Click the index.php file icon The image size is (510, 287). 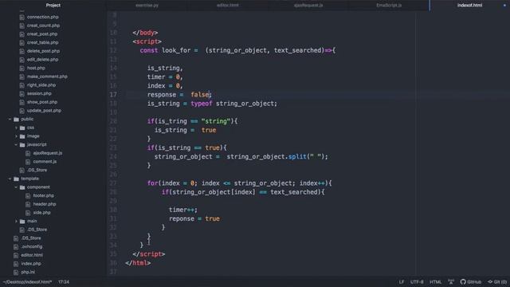[16, 264]
